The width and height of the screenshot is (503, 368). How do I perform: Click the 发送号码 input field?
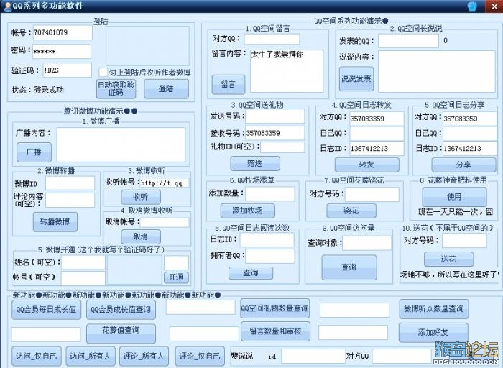coord(275,116)
